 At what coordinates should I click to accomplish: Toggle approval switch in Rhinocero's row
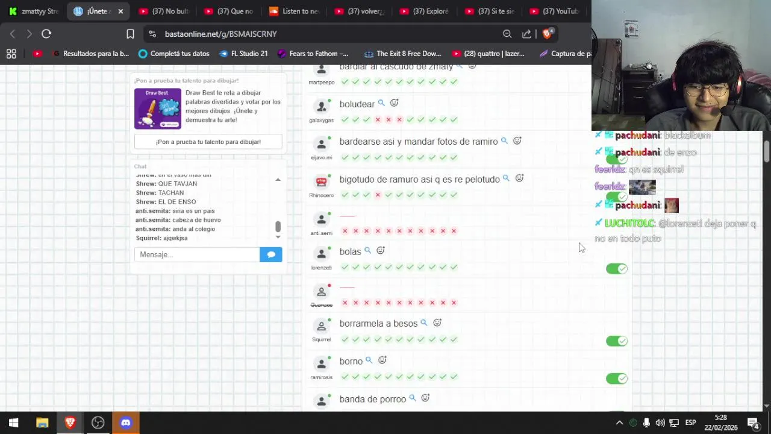click(x=616, y=197)
